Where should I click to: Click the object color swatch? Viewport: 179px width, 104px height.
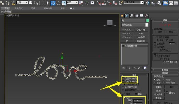148,21
